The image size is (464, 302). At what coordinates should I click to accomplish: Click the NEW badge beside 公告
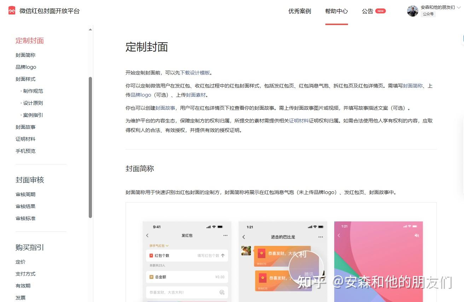point(381,11)
